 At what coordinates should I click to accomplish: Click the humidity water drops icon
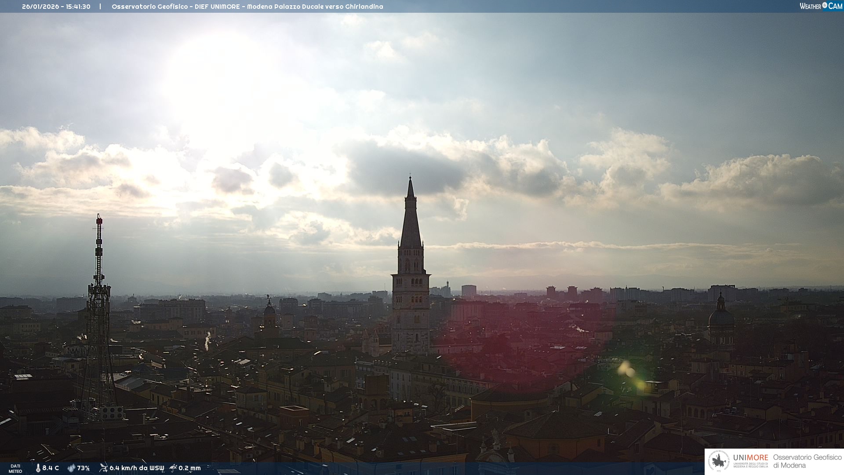coord(71,468)
